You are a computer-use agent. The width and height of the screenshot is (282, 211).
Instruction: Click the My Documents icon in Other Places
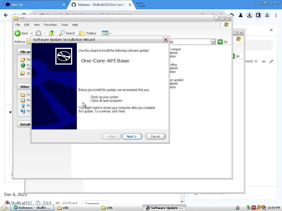(23, 100)
